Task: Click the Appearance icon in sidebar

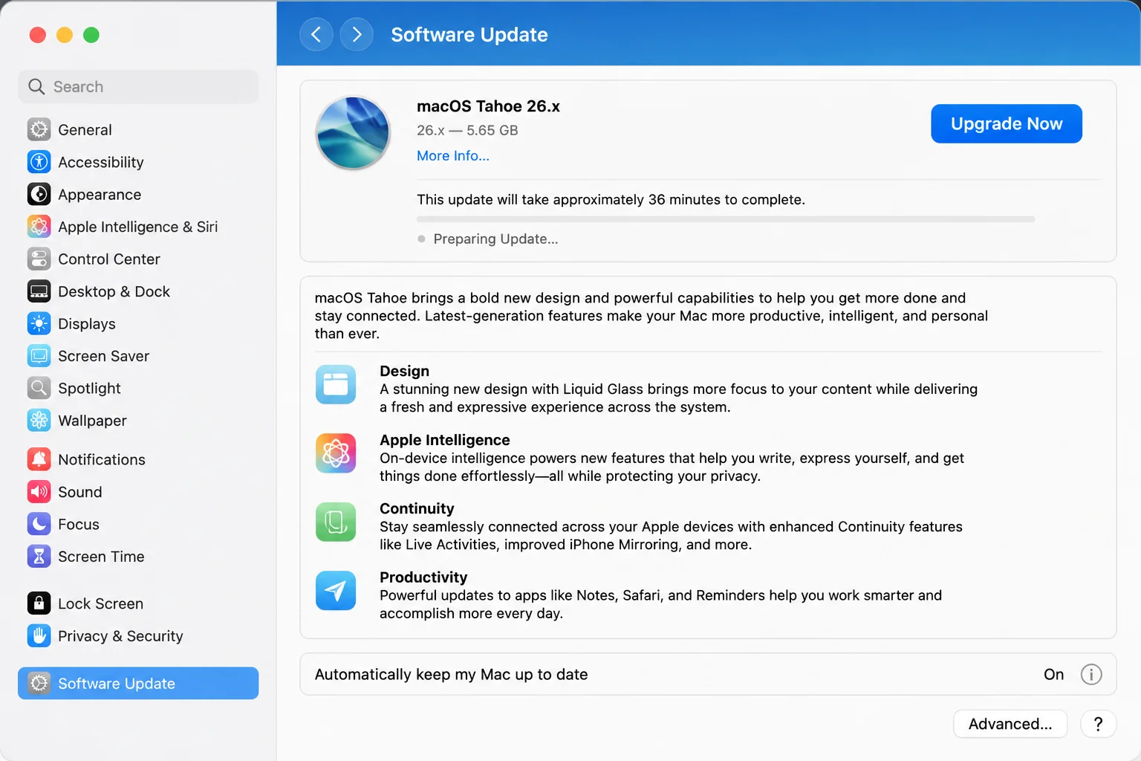Action: pos(39,194)
